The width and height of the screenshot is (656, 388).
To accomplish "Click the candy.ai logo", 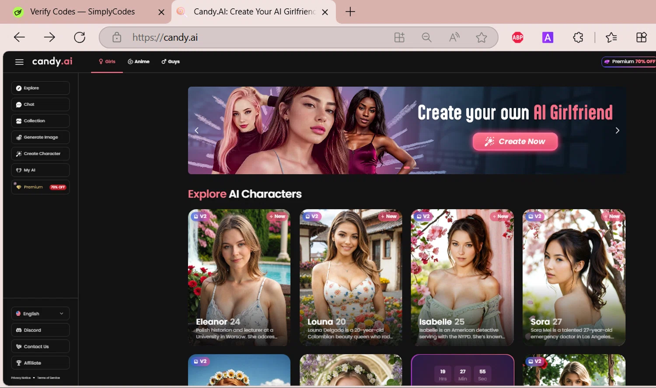I will point(52,62).
